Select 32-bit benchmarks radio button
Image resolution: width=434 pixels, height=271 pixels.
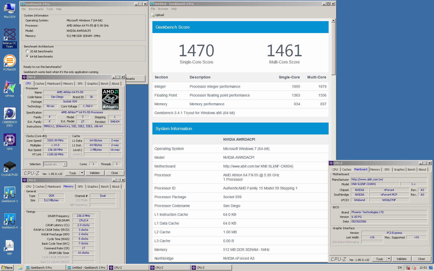[27, 51]
